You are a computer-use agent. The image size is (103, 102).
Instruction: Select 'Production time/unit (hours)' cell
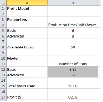[x=73, y=25]
